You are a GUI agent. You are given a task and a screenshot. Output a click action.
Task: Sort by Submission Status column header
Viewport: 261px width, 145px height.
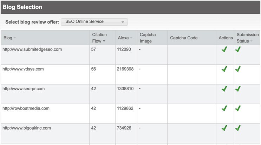click(x=247, y=38)
